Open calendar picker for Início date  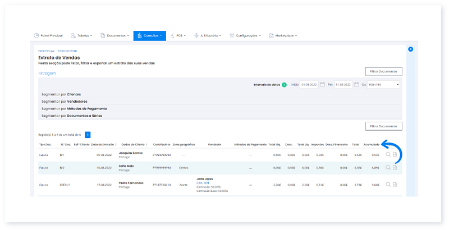[322, 84]
